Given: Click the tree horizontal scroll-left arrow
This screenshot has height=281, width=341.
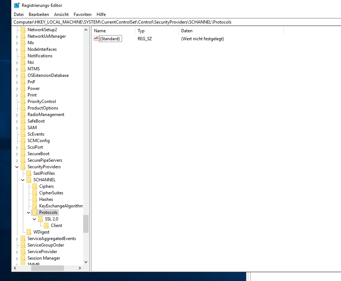Looking at the screenshot, I should click(x=15, y=268).
